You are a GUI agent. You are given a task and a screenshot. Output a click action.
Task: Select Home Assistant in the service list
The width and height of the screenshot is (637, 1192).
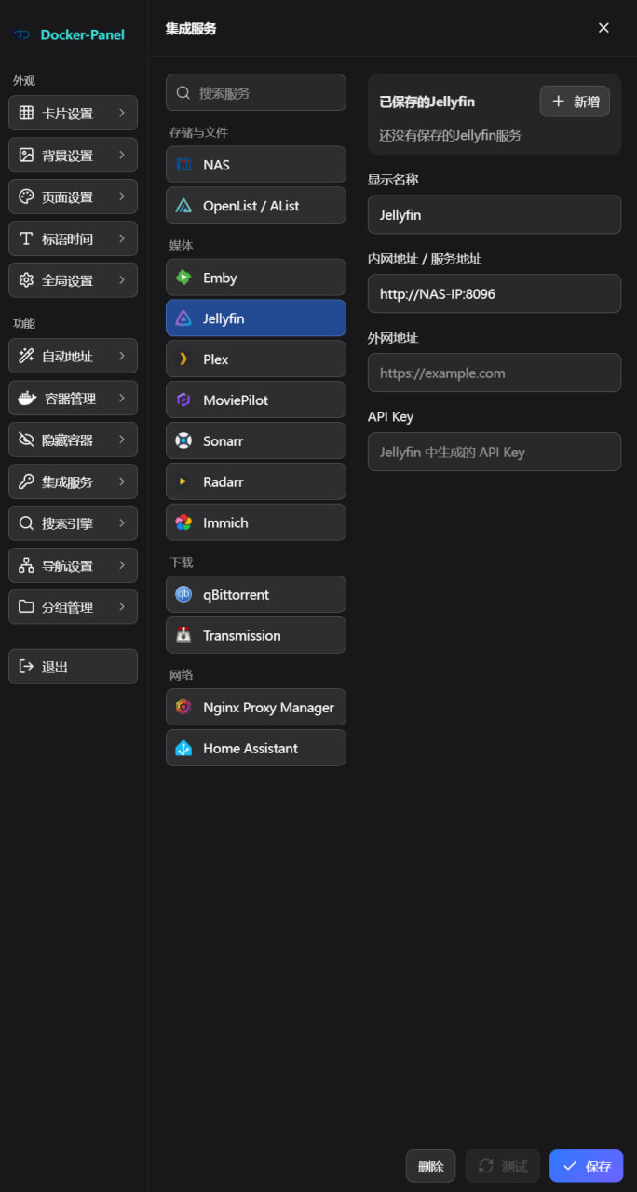256,748
